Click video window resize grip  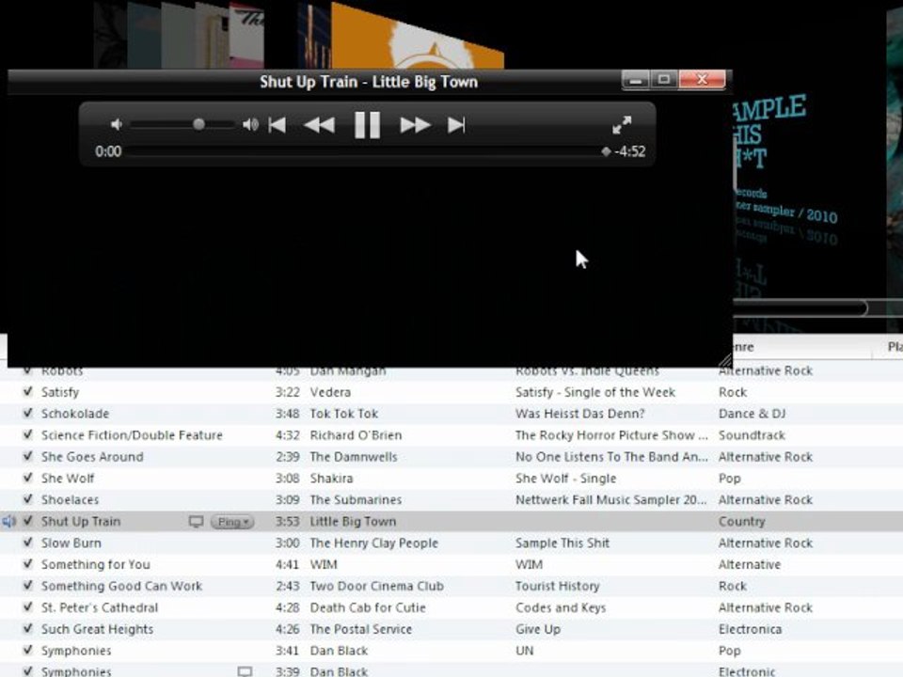[725, 360]
